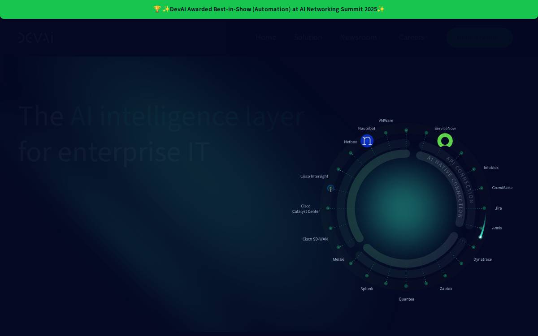Open the Solution nav item

pos(308,38)
